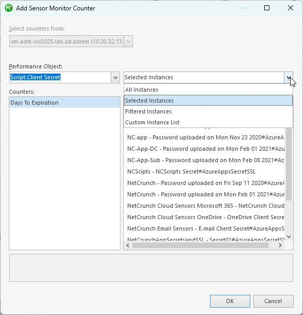Confirm with the OK button
The image size is (303, 315).
tap(230, 301)
